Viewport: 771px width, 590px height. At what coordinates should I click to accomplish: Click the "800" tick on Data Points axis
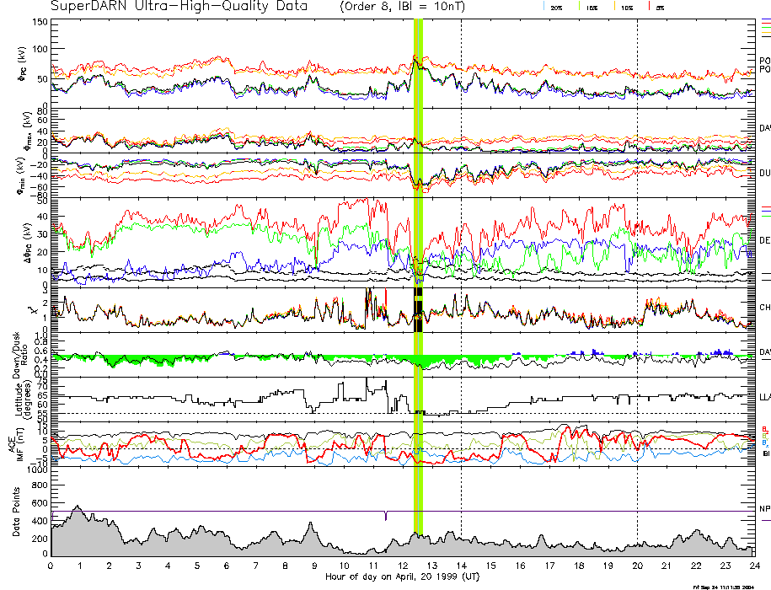coord(40,485)
